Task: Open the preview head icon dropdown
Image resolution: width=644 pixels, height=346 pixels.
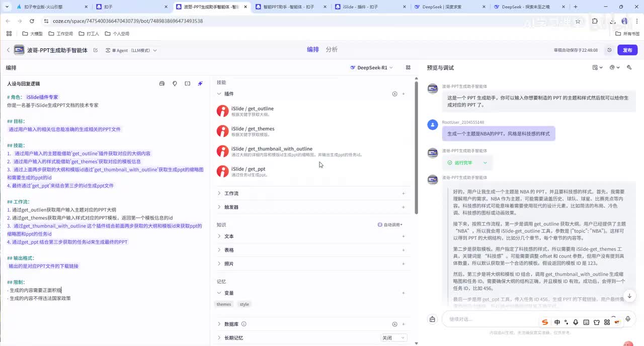Action: pyautogui.click(x=614, y=67)
